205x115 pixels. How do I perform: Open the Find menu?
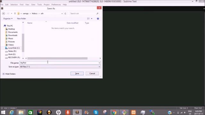pyautogui.click(x=21, y=4)
